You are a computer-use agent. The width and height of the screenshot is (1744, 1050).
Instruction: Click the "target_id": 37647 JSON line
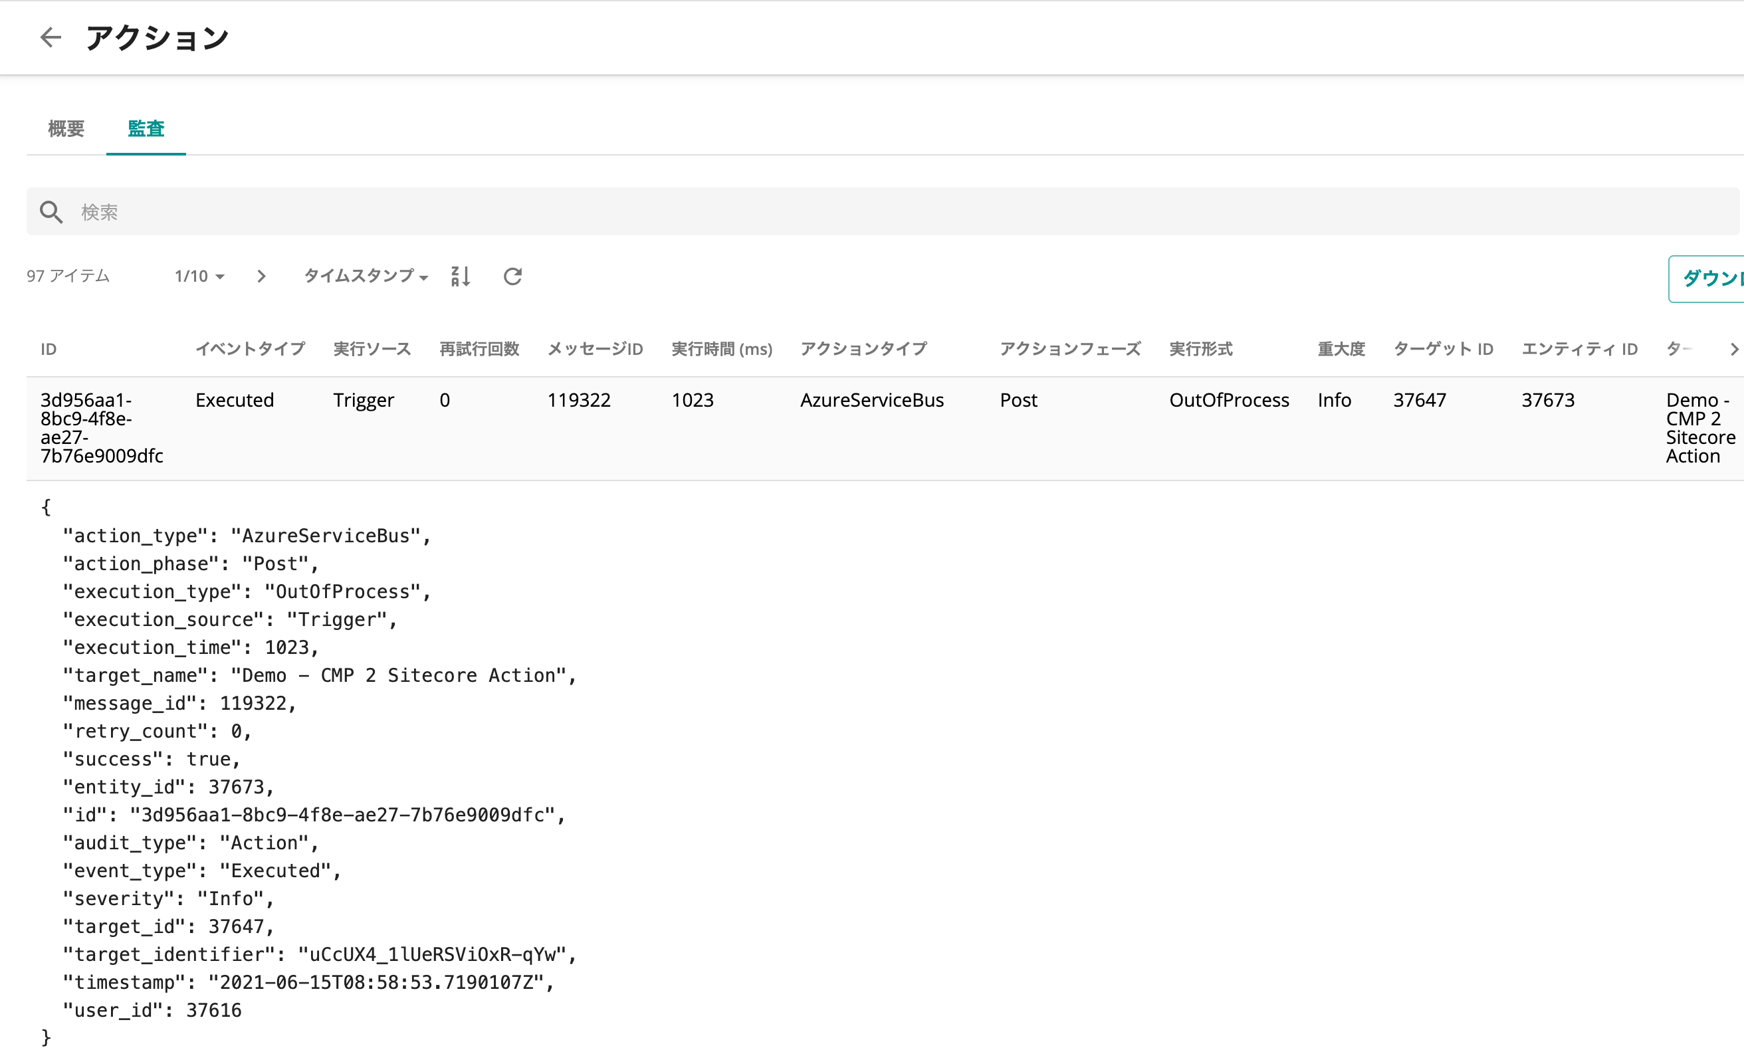click(x=167, y=927)
